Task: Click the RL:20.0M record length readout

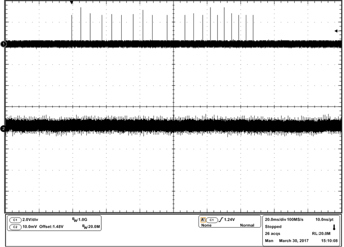Action: tap(321, 234)
